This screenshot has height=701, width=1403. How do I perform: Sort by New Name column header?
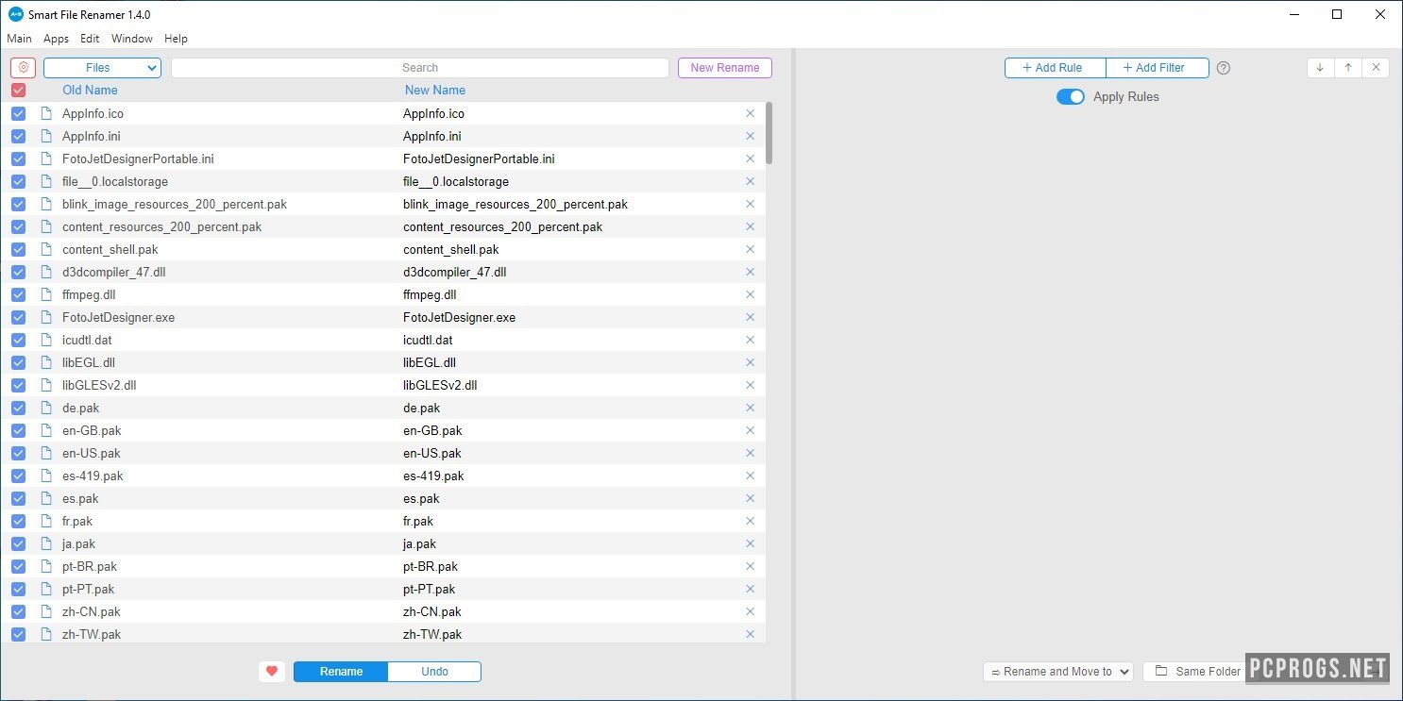coord(435,91)
